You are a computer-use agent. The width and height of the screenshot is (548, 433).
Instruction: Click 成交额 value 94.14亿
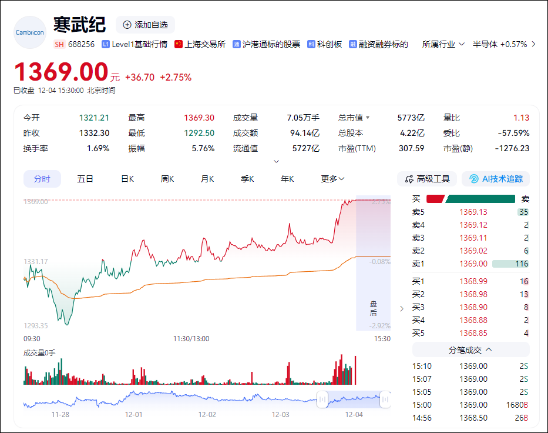pos(305,134)
